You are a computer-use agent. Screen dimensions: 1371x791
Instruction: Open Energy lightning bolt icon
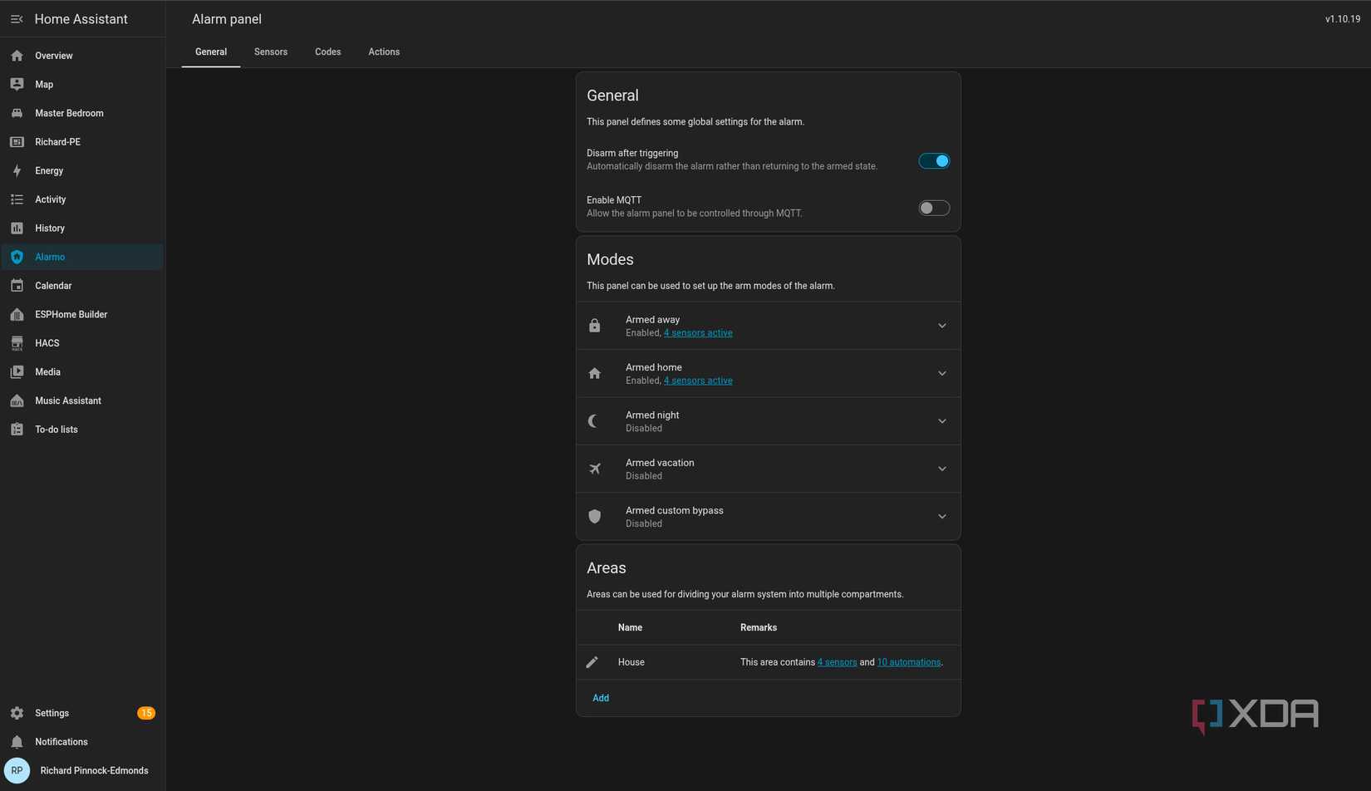(17, 171)
